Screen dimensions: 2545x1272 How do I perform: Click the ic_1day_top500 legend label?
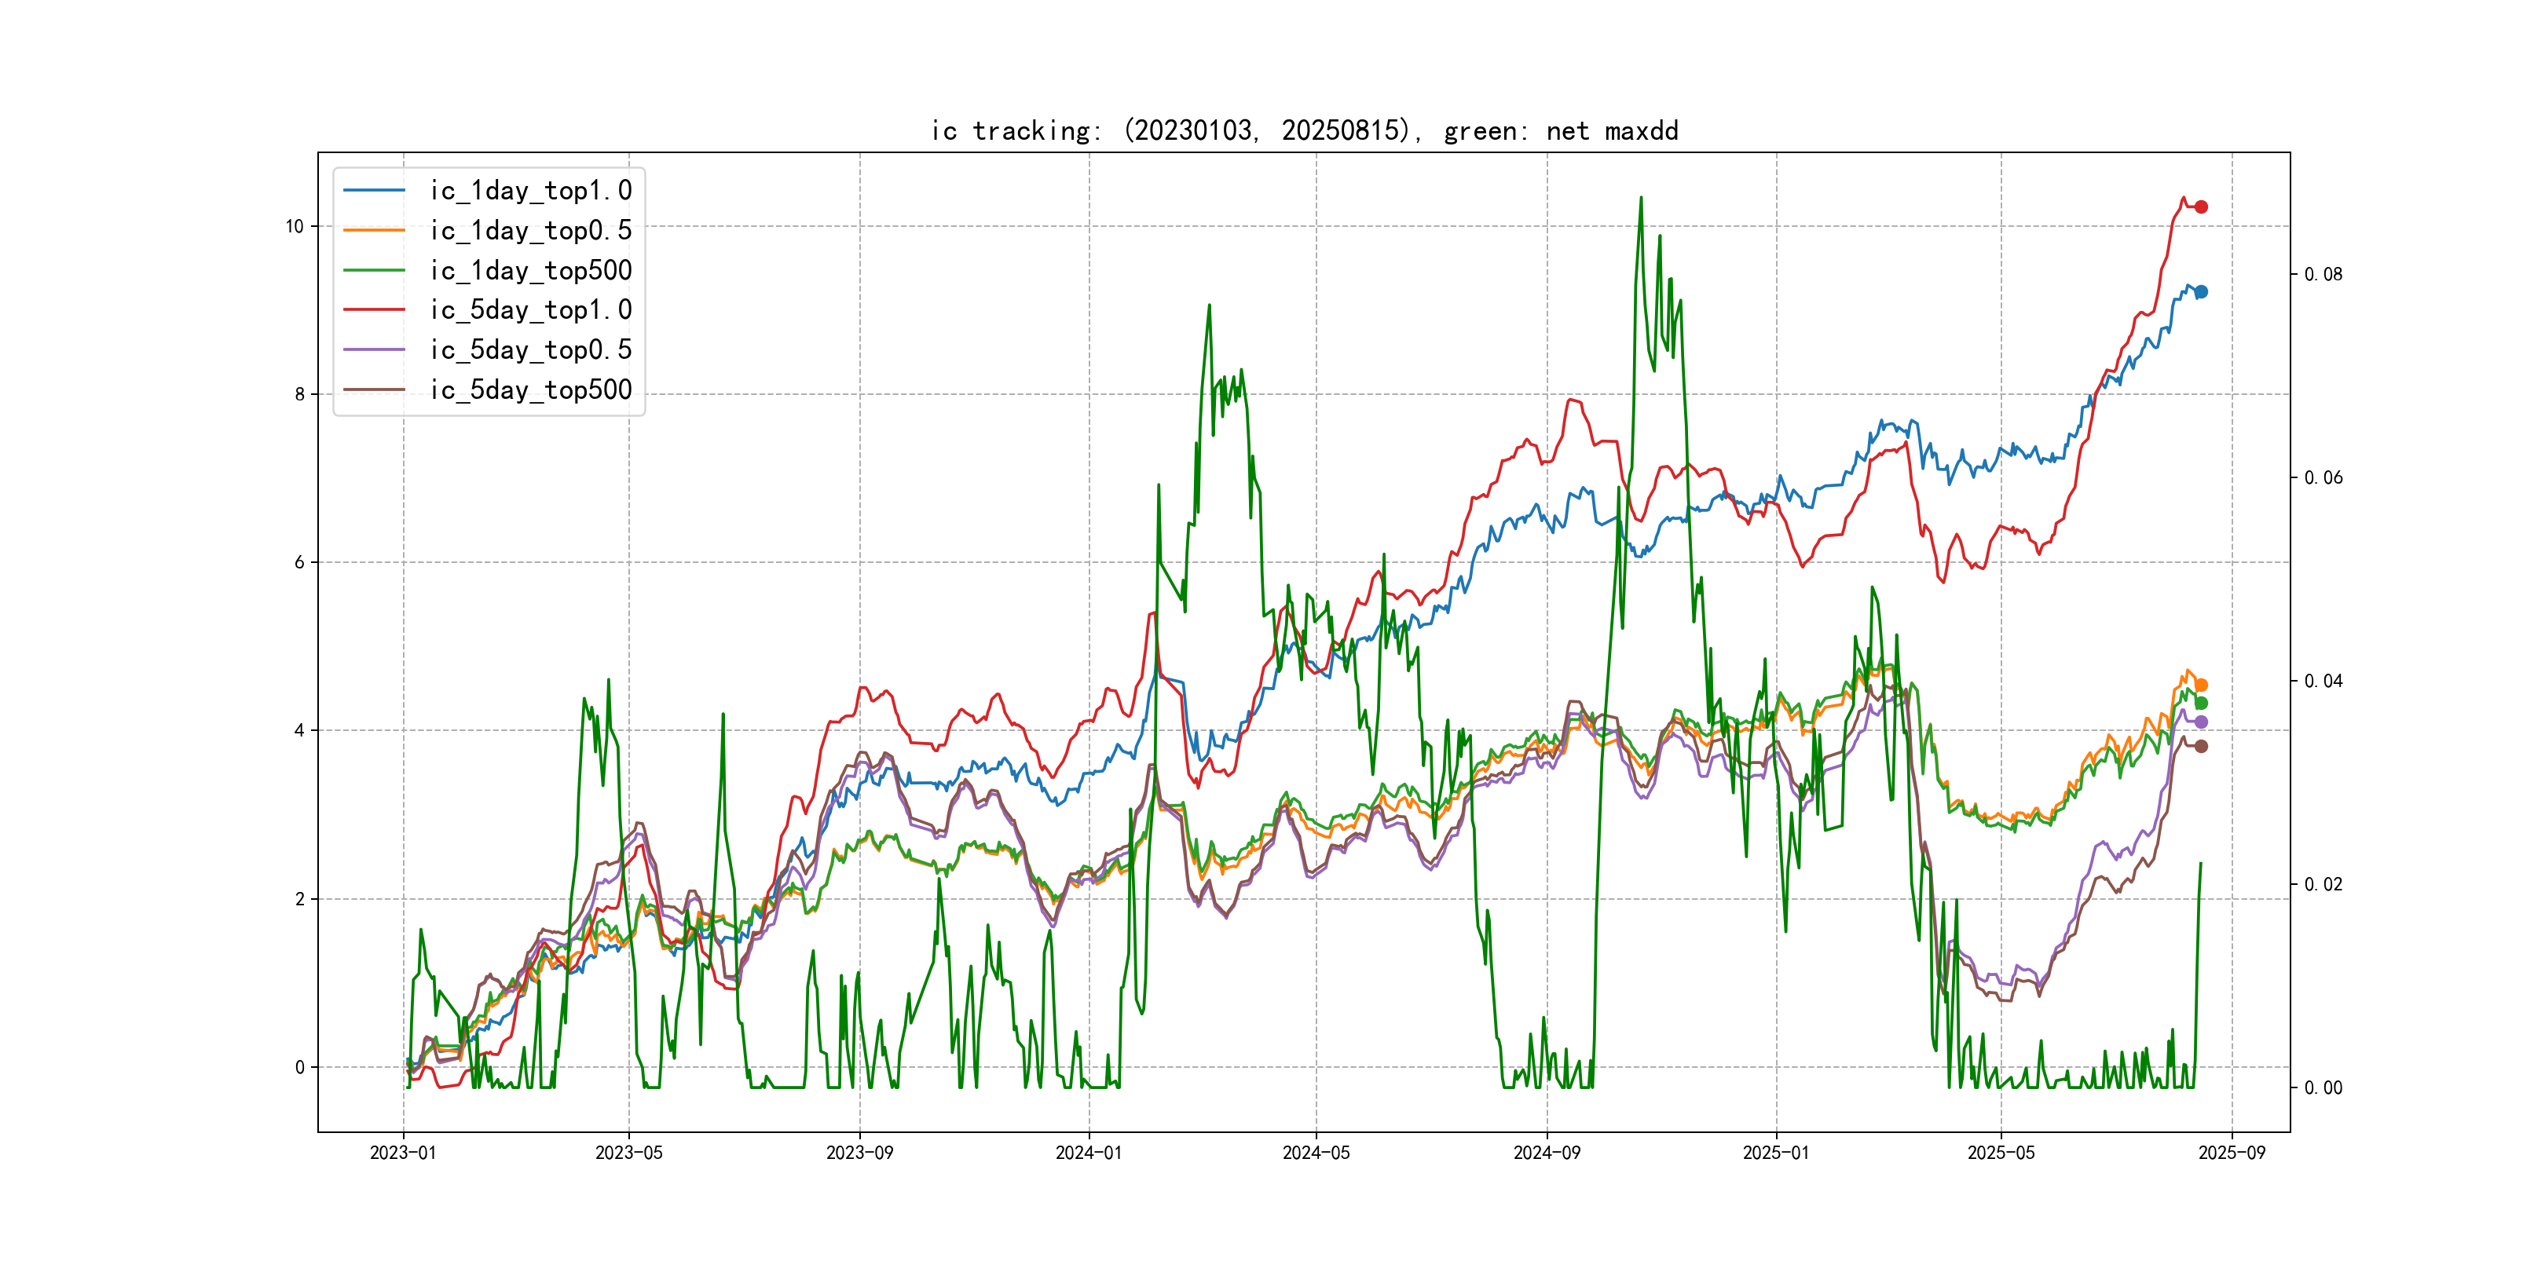pos(530,271)
